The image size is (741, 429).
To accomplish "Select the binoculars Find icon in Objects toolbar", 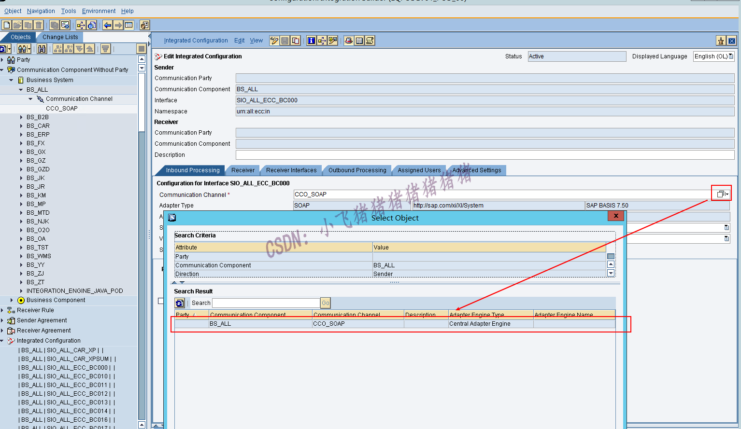I will (x=42, y=49).
